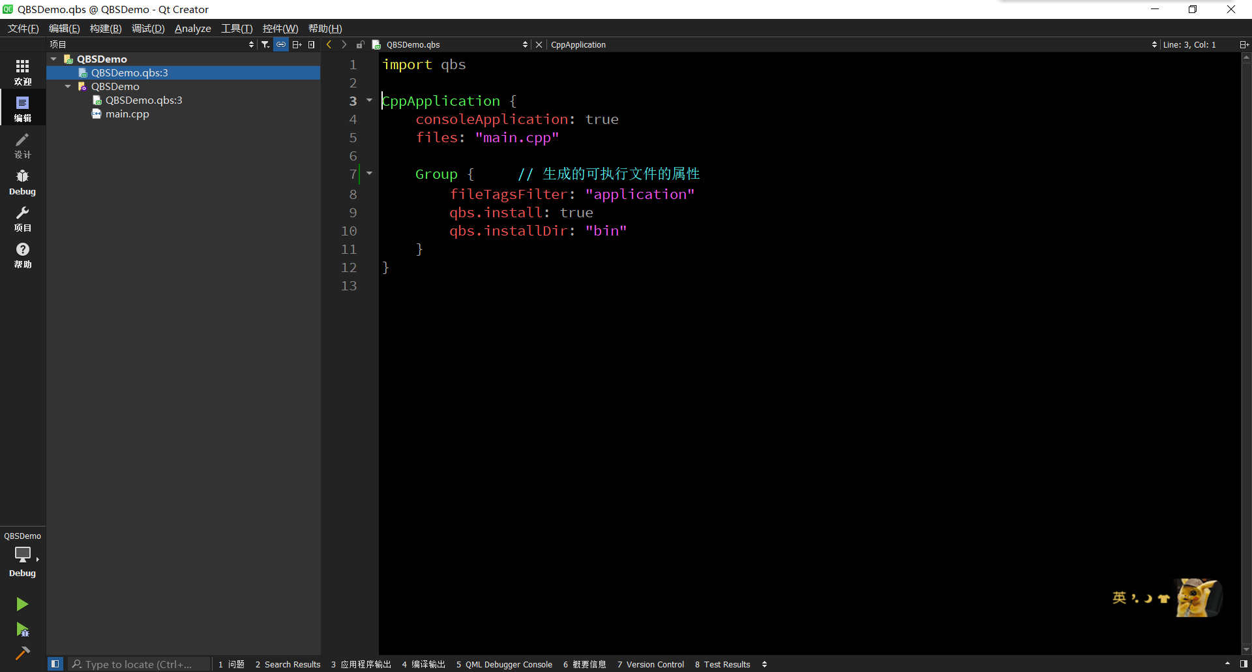
Task: Fold the CppApplication block at line 3
Action: click(x=369, y=100)
